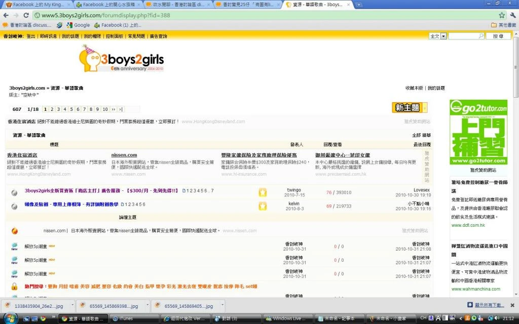519x324 pixels.
Task: Click the Windows Start orb
Action: click(x=10, y=318)
